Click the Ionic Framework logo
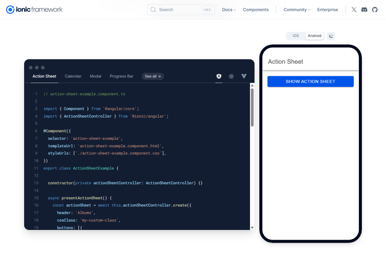Screen dimensions: 386x257 (34, 9)
